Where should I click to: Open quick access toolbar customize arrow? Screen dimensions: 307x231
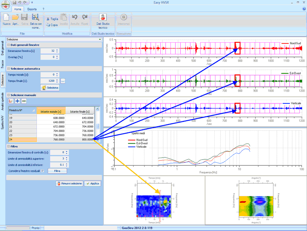tap(32, 3)
